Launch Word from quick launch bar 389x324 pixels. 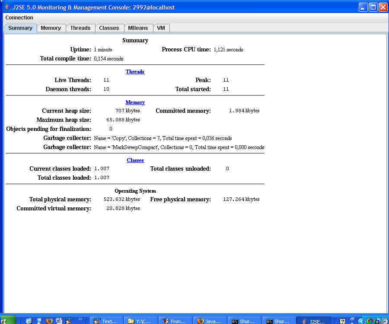(x=59, y=321)
